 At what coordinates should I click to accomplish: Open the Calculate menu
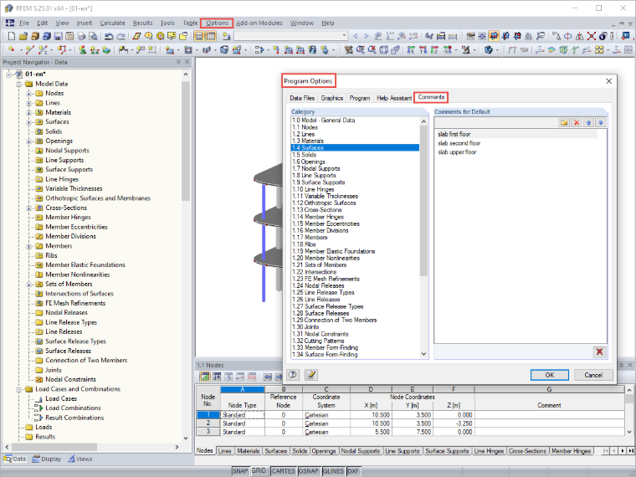click(112, 23)
